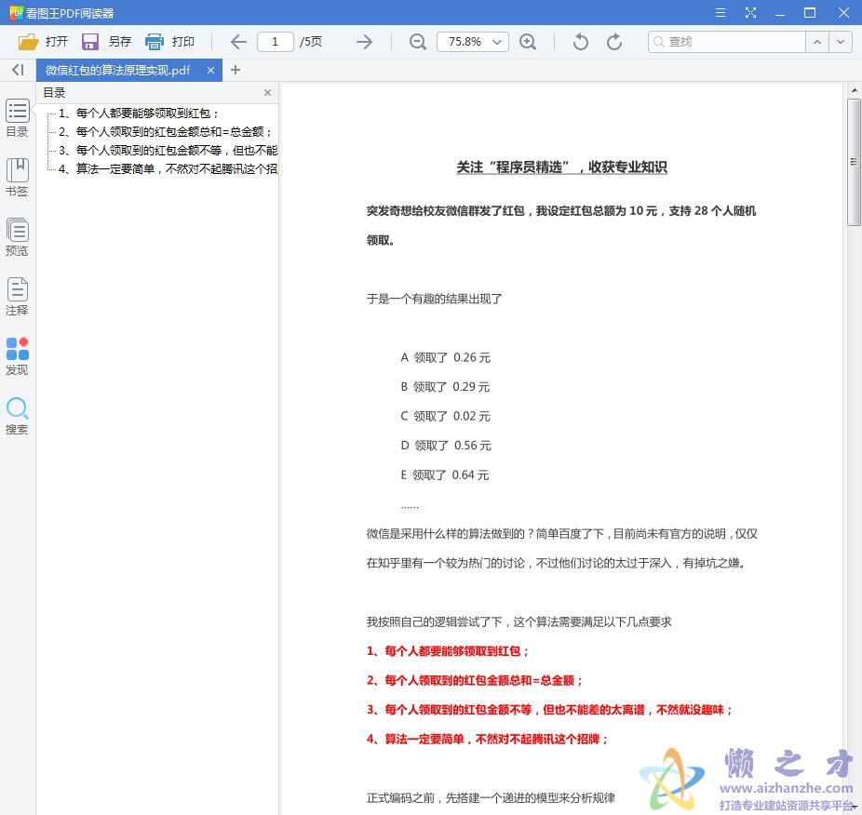Open a PDF file with the 打开 button
Screen dimensions: 862x815
click(x=43, y=42)
